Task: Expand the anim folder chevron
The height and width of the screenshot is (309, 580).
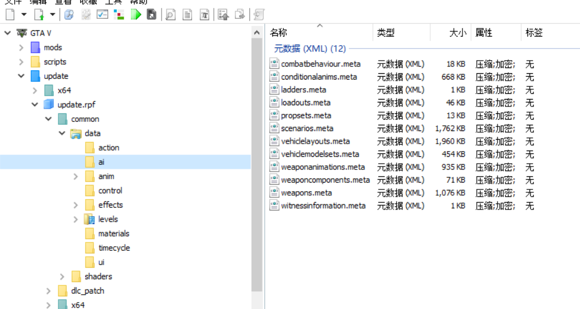Action: tap(76, 176)
